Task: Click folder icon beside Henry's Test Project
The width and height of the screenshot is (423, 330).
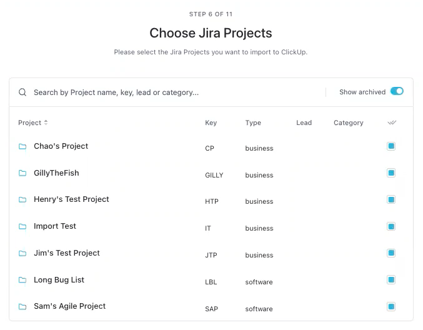Action: [x=22, y=200]
